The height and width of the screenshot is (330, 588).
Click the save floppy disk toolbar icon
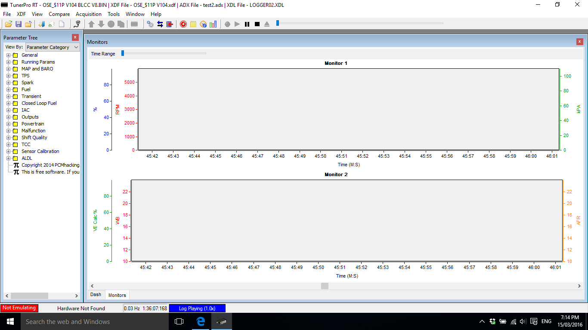(19, 24)
